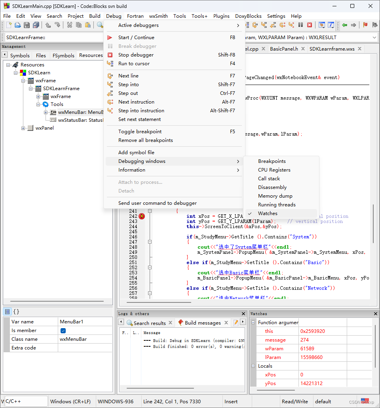Image resolution: width=380 pixels, height=408 pixels.
Task: Jump back using the green arrow toolbar icon
Action: (x=344, y=25)
